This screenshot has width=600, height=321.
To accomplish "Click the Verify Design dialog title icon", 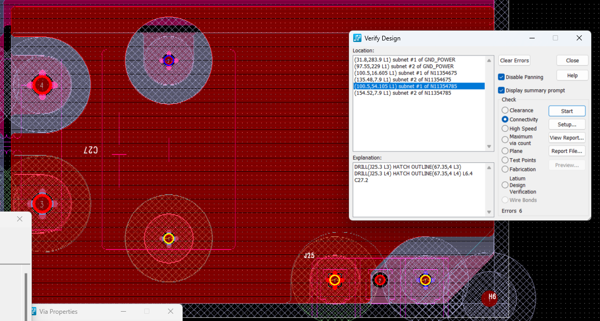I will [357, 38].
